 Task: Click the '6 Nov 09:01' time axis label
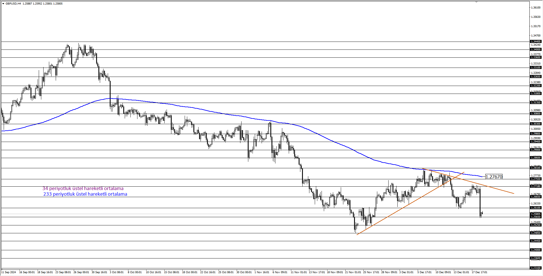click(x=280, y=272)
